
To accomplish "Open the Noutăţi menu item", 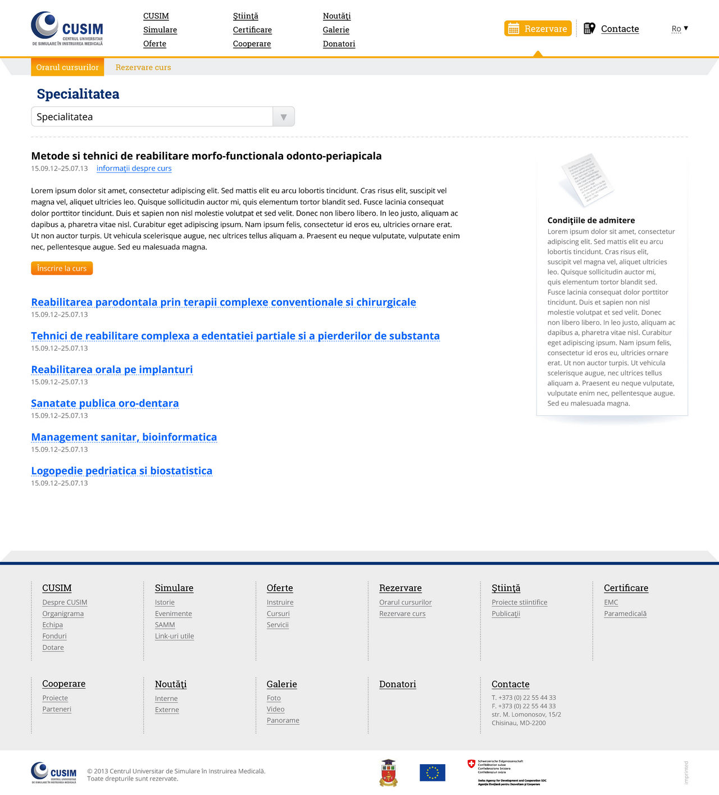I will (x=336, y=16).
